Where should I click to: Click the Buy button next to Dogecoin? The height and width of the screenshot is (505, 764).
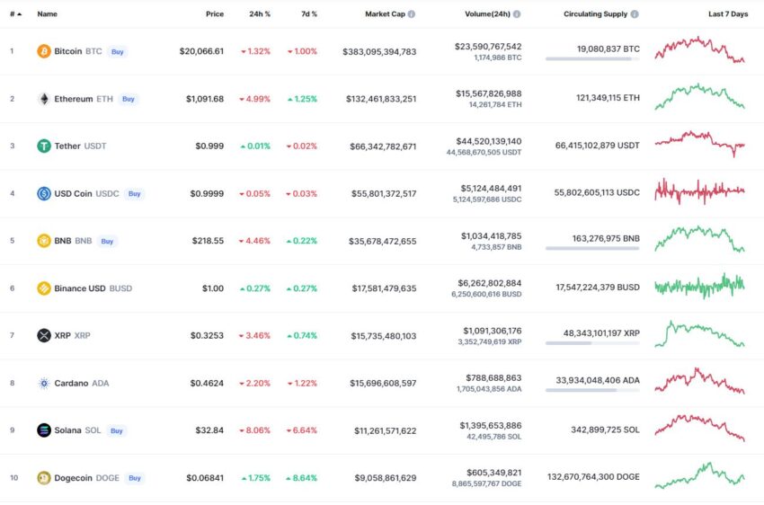tap(135, 478)
